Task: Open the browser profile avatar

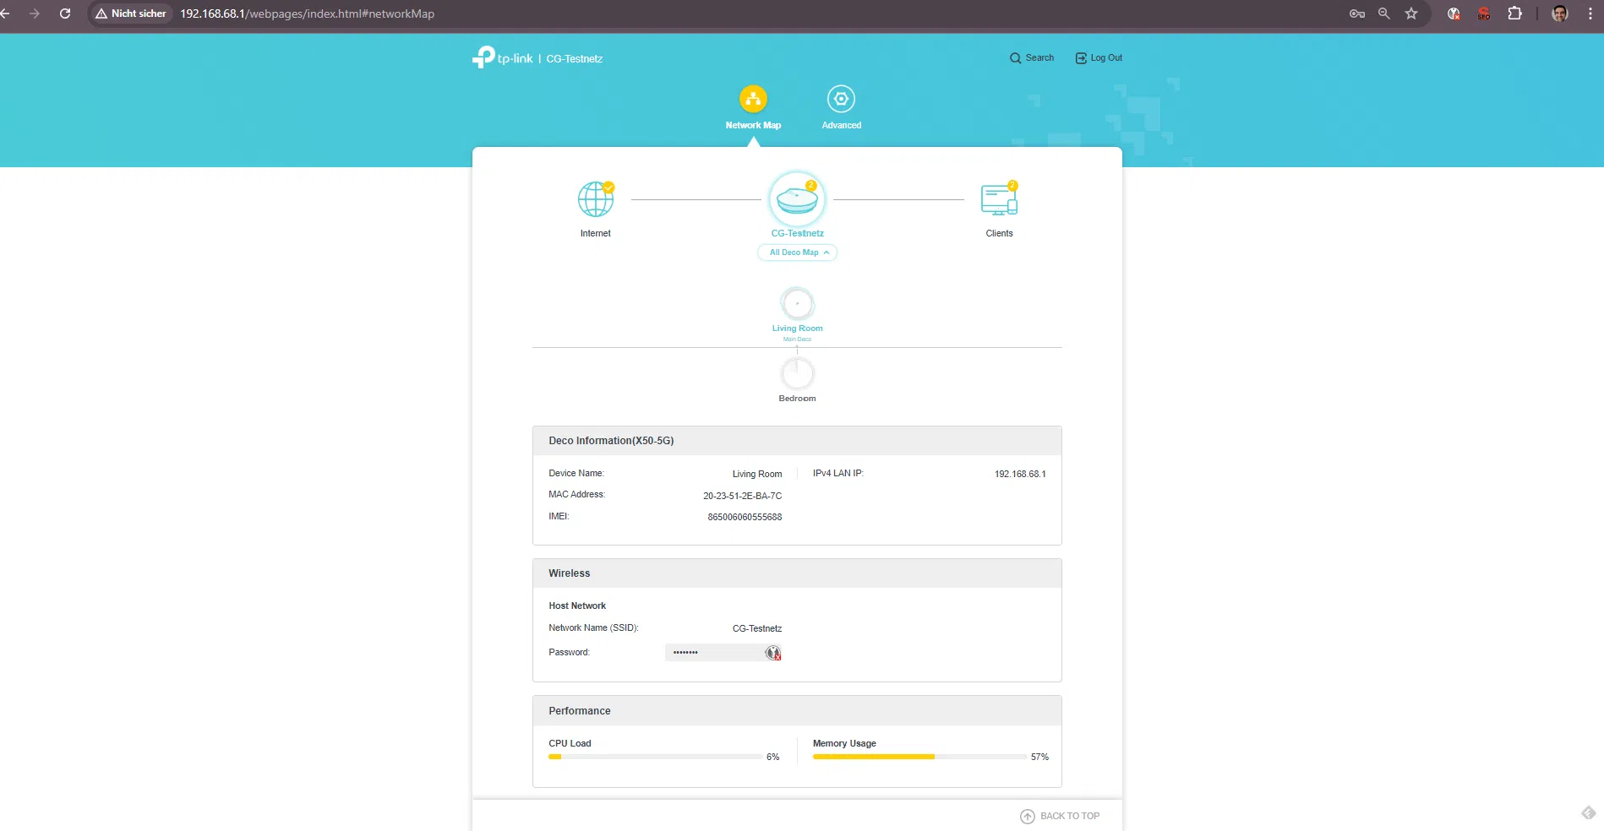Action: [1560, 14]
